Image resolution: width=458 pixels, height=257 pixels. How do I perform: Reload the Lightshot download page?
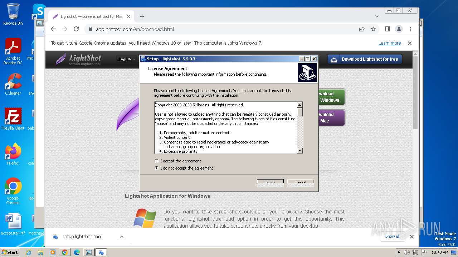click(76, 29)
